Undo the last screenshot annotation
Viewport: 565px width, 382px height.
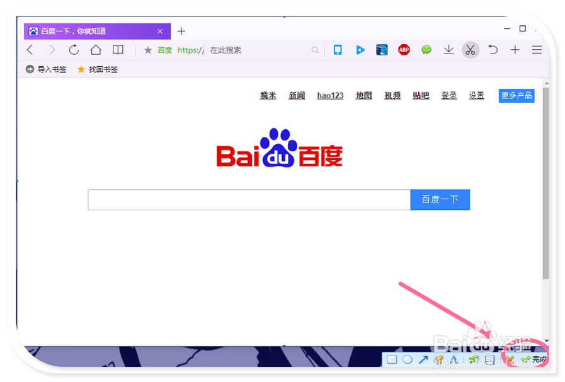pos(474,359)
